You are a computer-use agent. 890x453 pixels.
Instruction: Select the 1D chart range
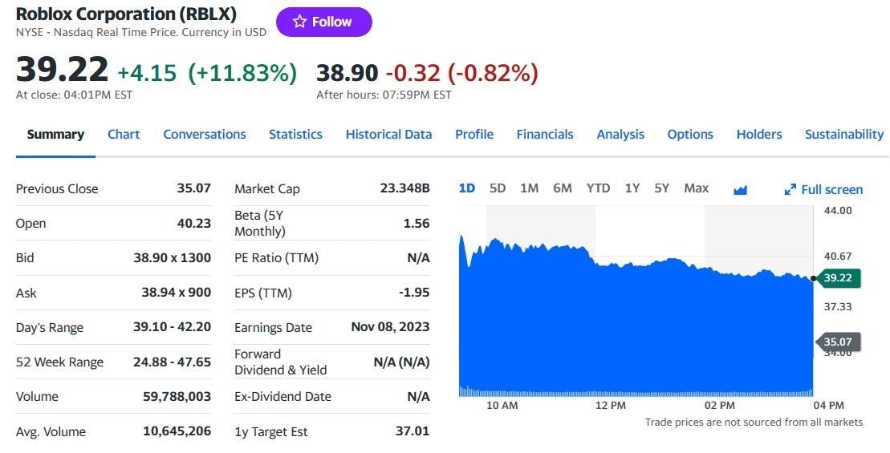pos(466,188)
